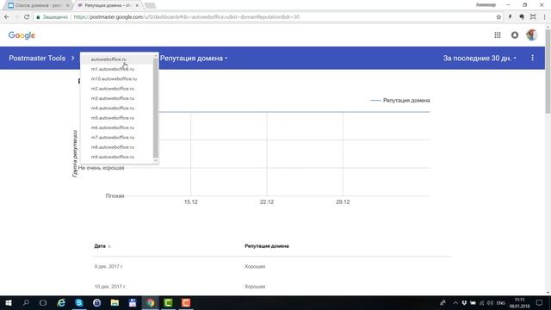
Task: Choose m9.autoweboffice.ru from the domain list
Action: click(116, 157)
